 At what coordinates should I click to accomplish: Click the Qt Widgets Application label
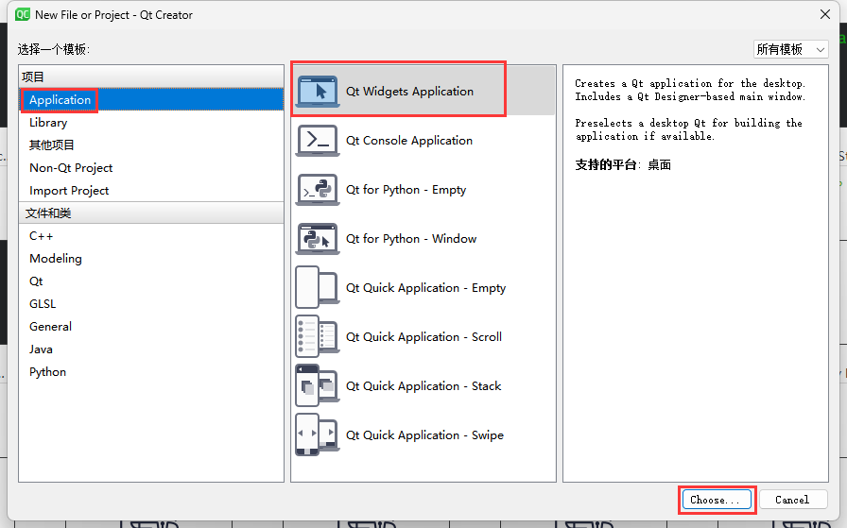pyautogui.click(x=409, y=92)
